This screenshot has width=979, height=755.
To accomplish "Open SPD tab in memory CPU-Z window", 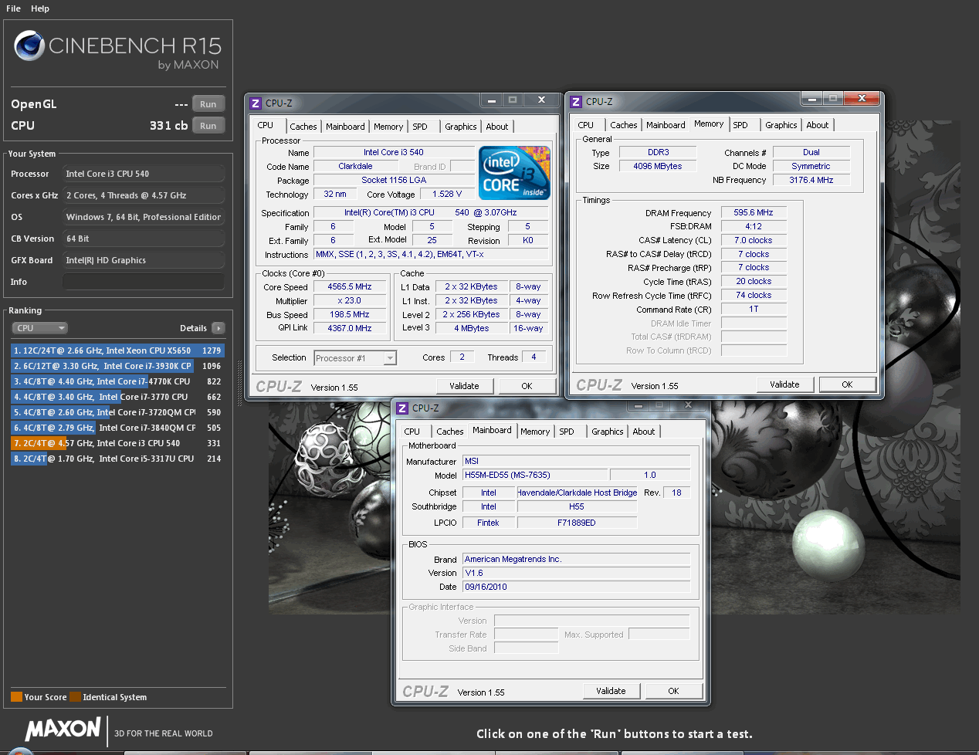I will [x=740, y=125].
